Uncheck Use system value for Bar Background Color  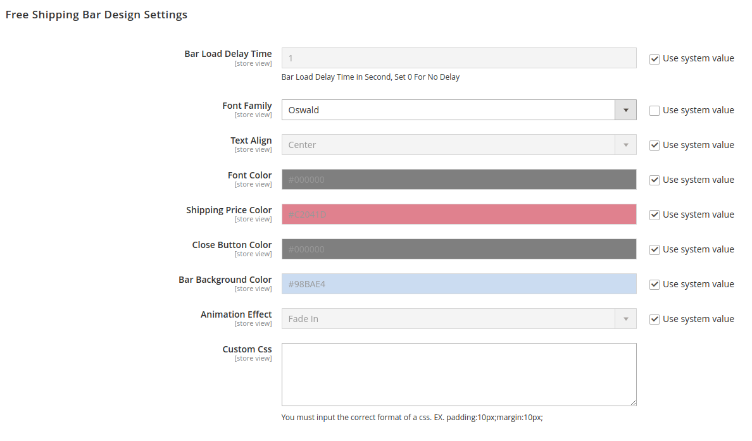(x=655, y=285)
